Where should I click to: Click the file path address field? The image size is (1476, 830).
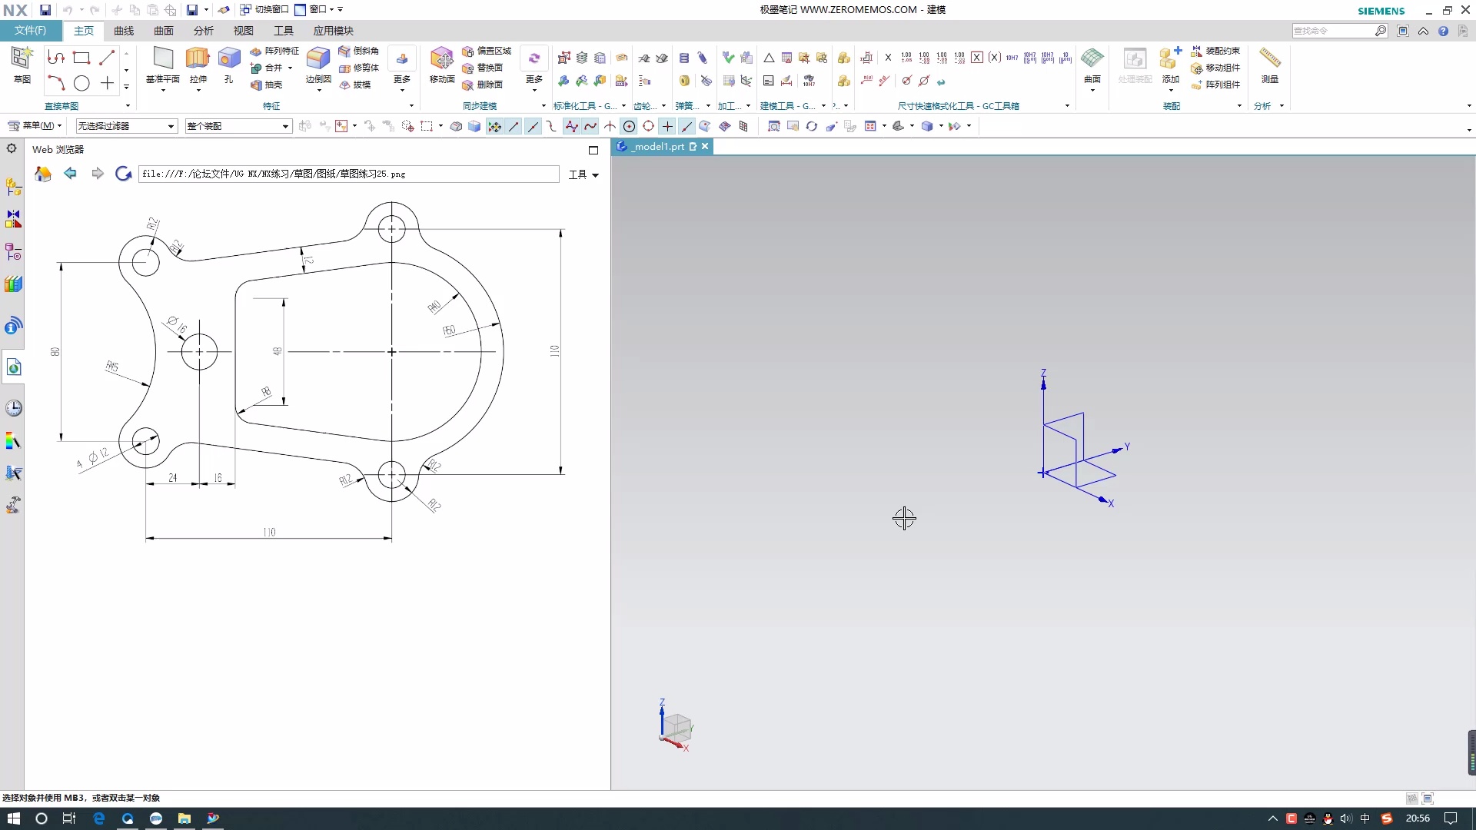click(348, 174)
